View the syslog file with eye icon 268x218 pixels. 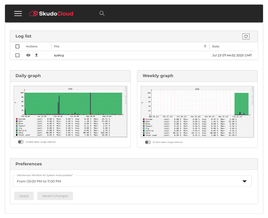[x=28, y=55]
